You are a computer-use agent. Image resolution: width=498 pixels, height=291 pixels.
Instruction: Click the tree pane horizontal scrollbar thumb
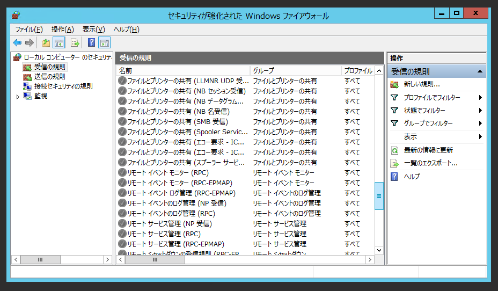(40, 259)
